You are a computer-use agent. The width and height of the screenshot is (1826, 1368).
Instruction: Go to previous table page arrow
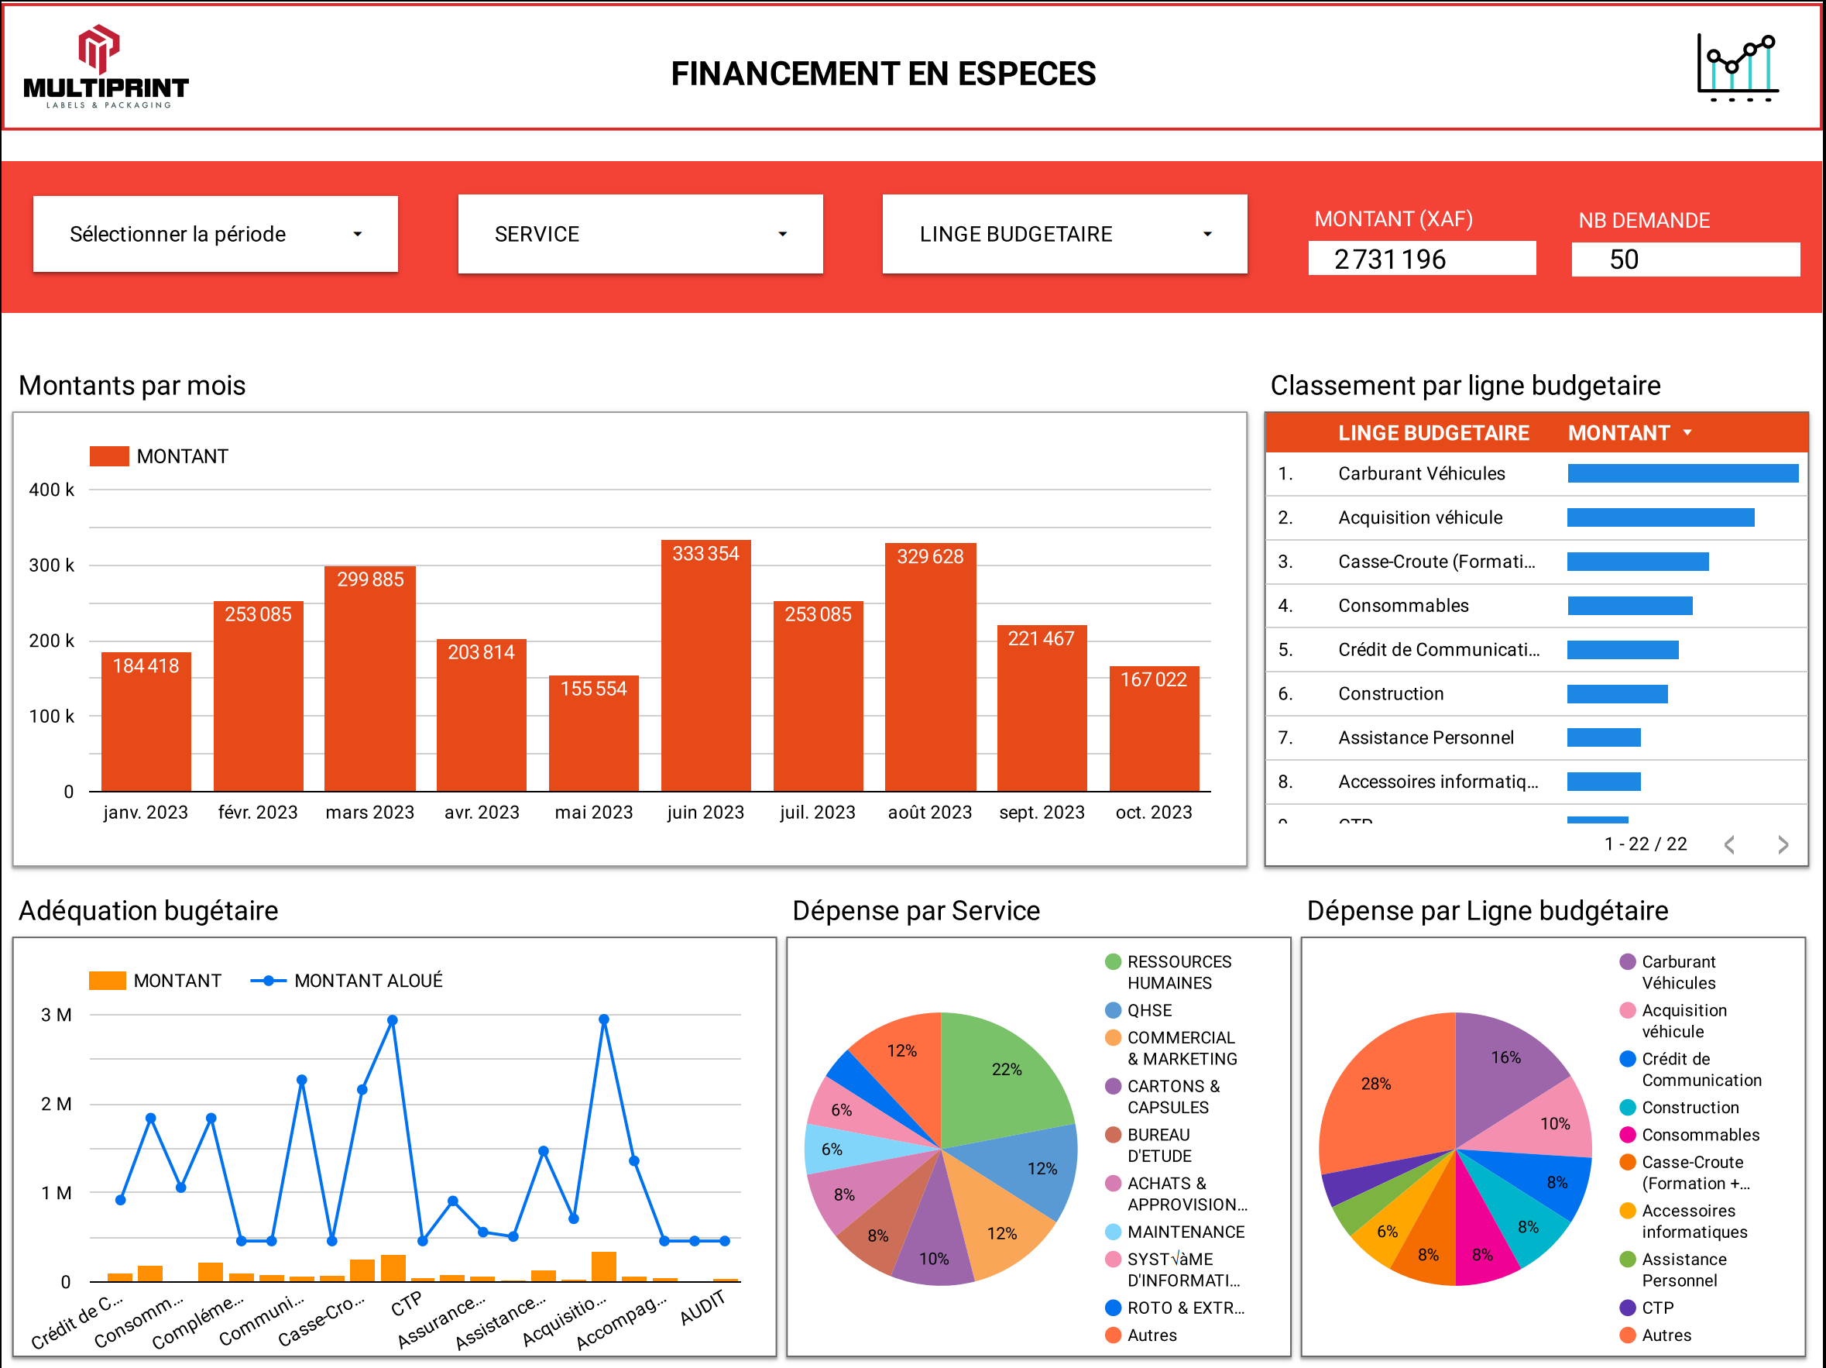[x=1730, y=844]
